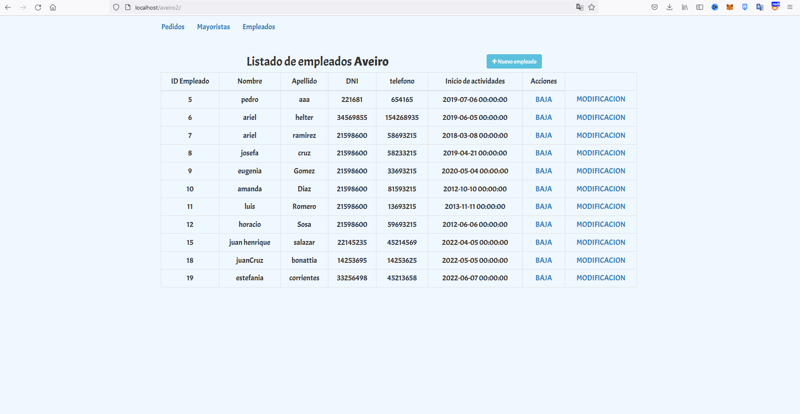Open the browser hamburger menu
The height and width of the screenshot is (414, 800).
pyautogui.click(x=790, y=7)
